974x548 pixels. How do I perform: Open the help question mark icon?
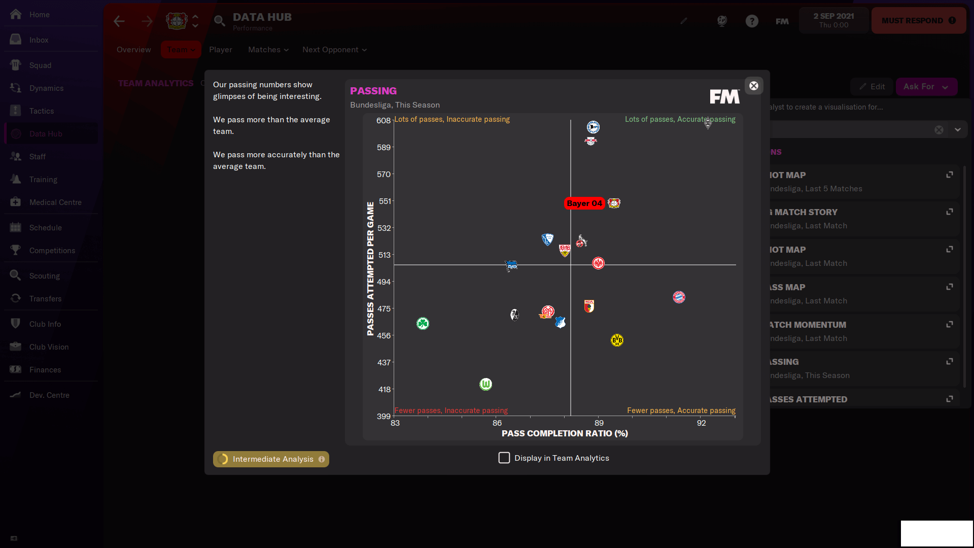(x=752, y=21)
